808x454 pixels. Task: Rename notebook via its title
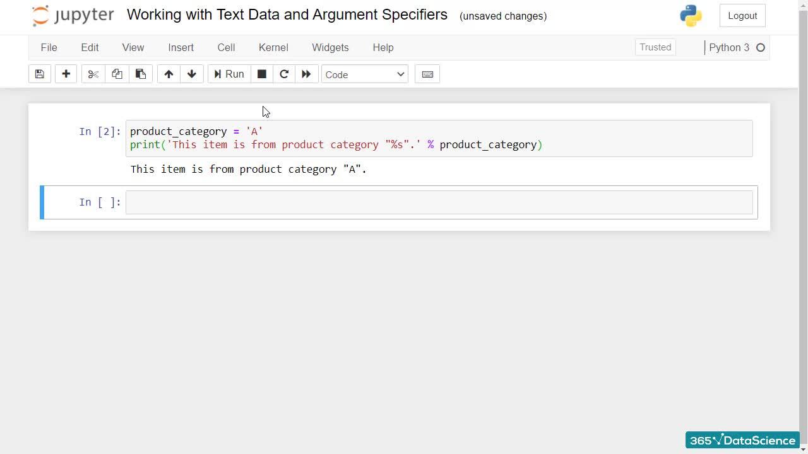tap(287, 15)
